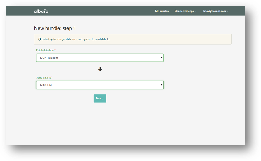This screenshot has width=261, height=161.
Task: Click the New bundle: step 1 heading
Action: pyautogui.click(x=55, y=28)
